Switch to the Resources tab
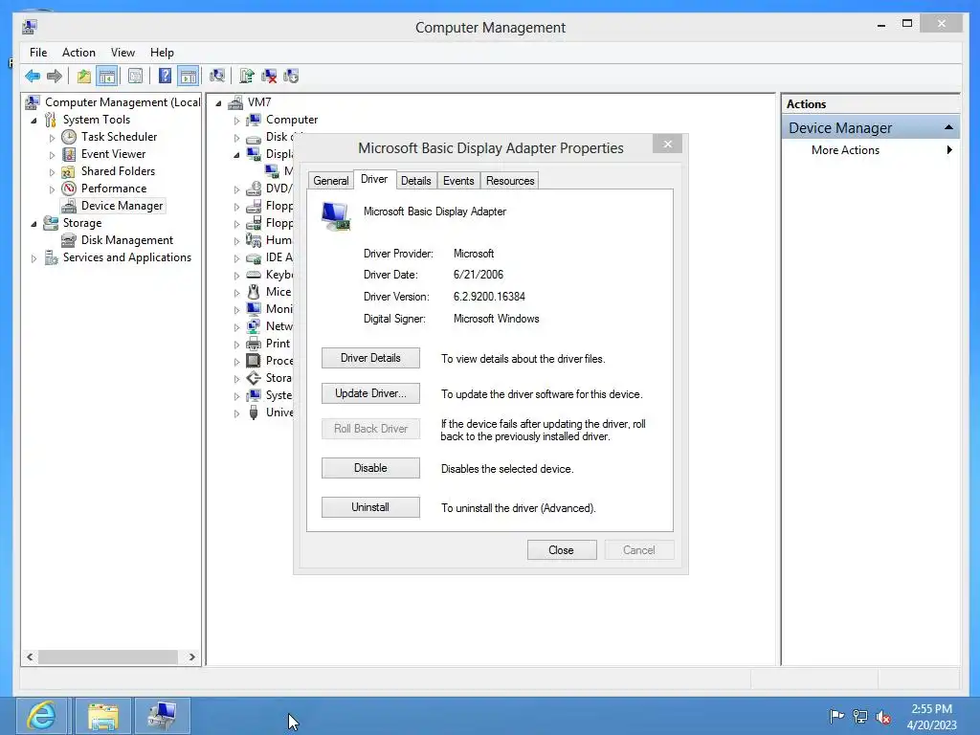Screen dimensions: 980x735 [x=510, y=181]
